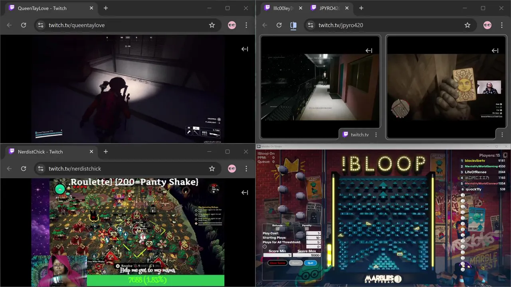Screen dimensions: 511x287
Task: Collapse chat arrow on right split stream
Action: 495,51
